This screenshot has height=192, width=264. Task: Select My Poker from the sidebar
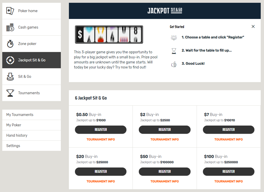click(x=14, y=125)
